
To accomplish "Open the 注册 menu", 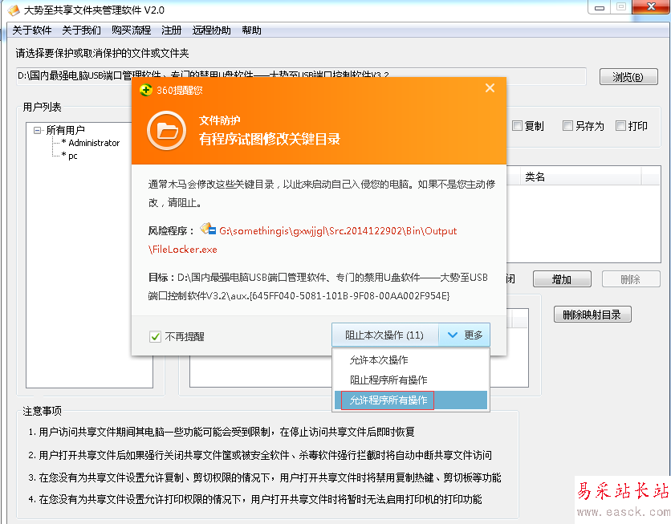I will pos(172,30).
